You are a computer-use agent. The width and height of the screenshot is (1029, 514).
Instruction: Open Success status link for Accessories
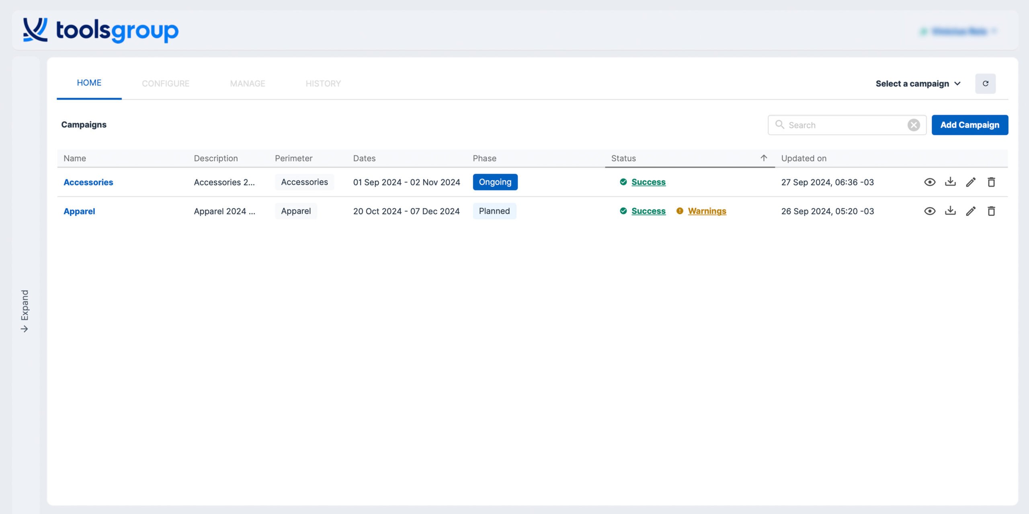(648, 182)
